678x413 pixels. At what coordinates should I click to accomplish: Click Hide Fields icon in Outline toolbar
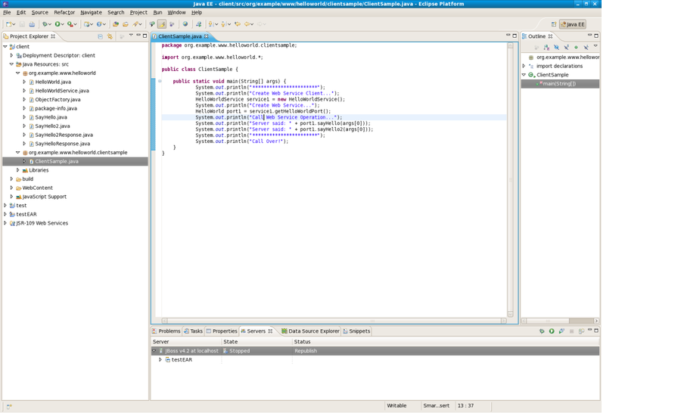click(556, 47)
